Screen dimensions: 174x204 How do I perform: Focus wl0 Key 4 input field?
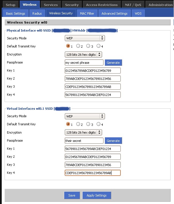coord(93,95)
